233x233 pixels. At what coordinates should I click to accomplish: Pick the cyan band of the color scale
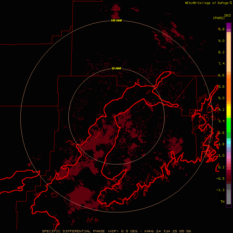coord(229,142)
